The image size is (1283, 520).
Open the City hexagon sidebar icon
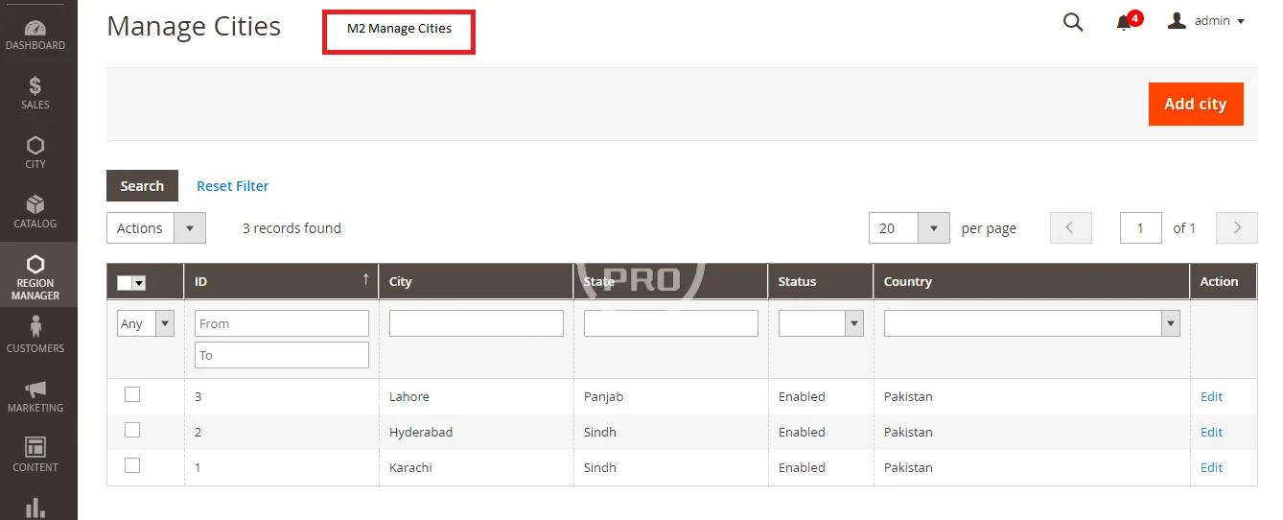tap(35, 152)
